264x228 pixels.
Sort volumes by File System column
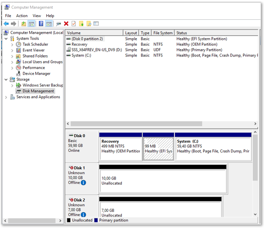(x=163, y=33)
